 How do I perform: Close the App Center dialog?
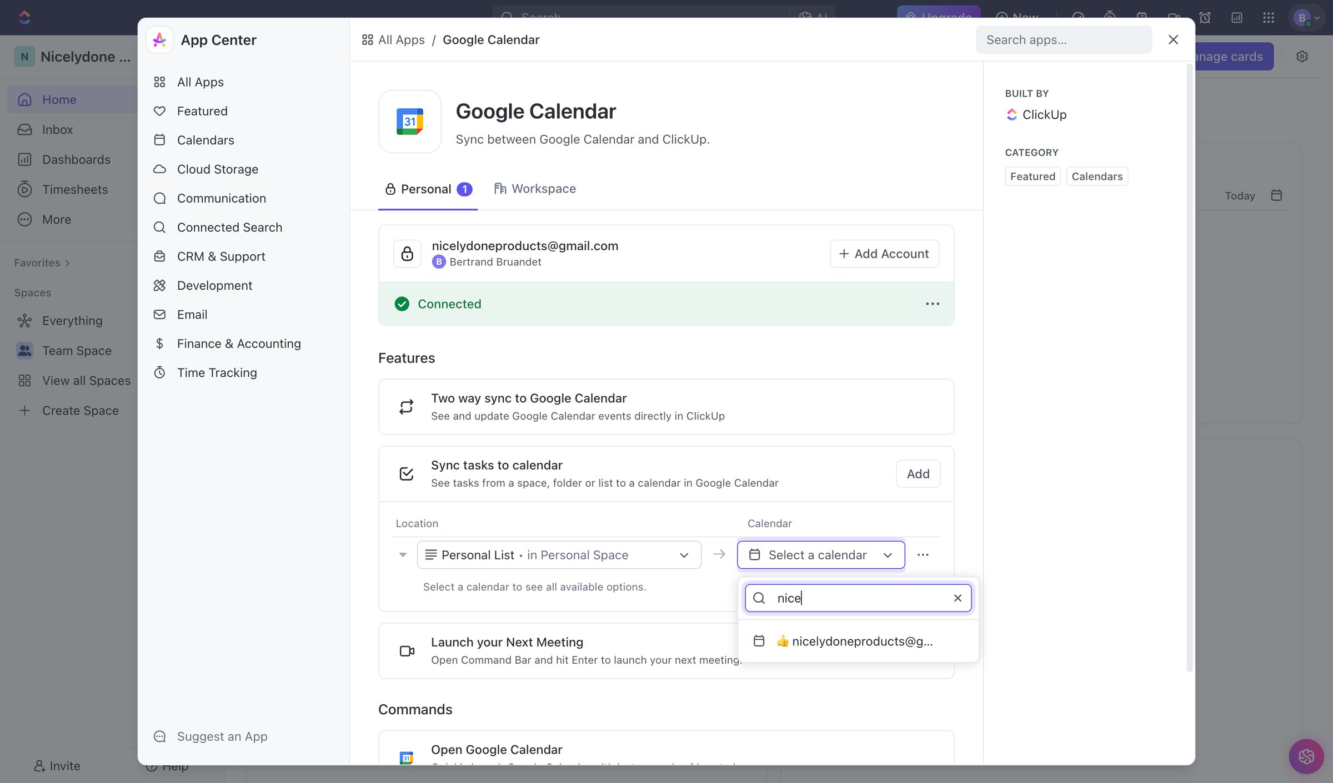tap(1173, 40)
